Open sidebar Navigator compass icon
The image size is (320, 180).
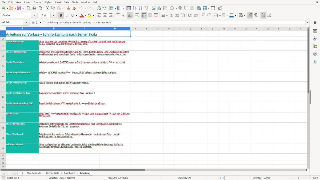coord(315,54)
